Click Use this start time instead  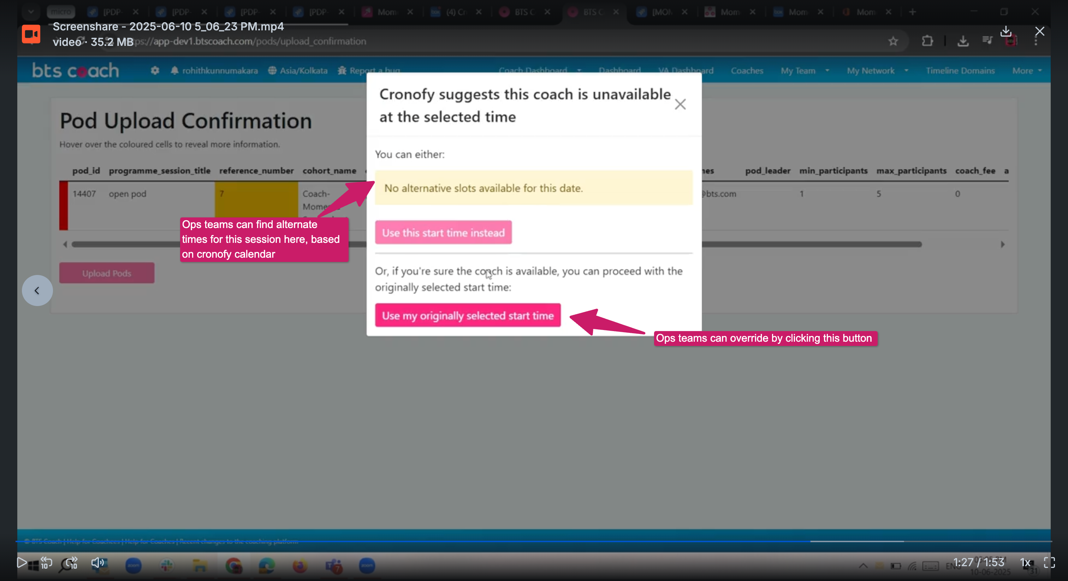(443, 233)
